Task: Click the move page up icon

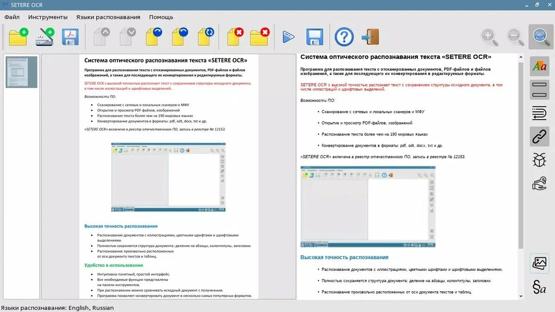Action: pyautogui.click(x=102, y=37)
